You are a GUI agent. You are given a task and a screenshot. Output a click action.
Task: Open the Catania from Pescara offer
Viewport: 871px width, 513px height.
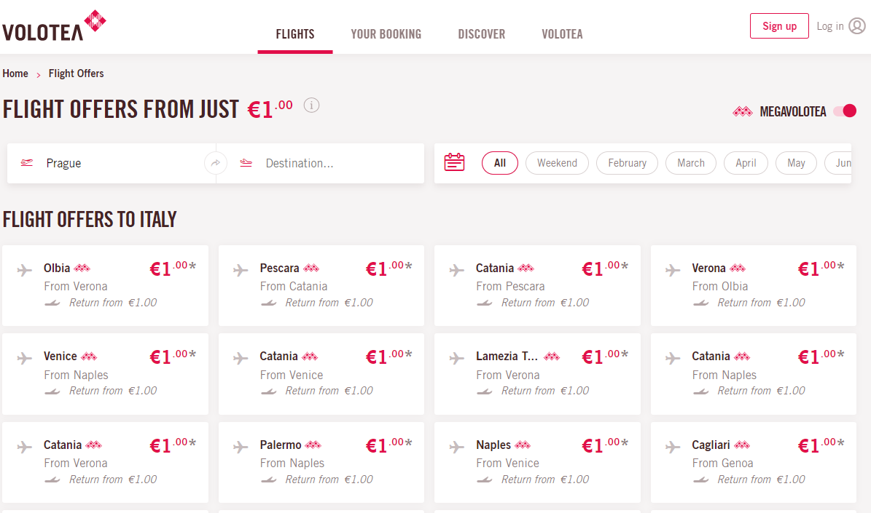(x=537, y=286)
